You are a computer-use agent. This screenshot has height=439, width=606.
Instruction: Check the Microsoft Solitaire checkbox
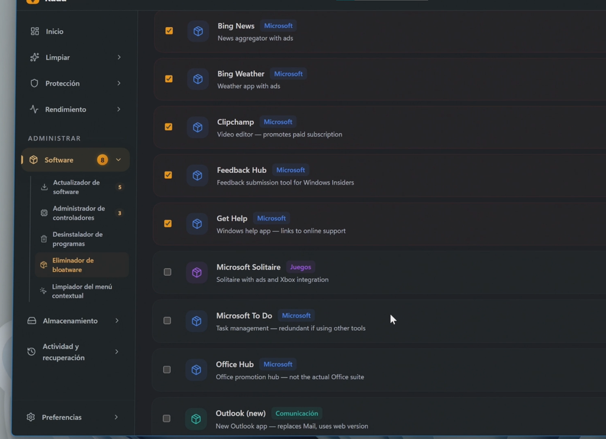167,272
